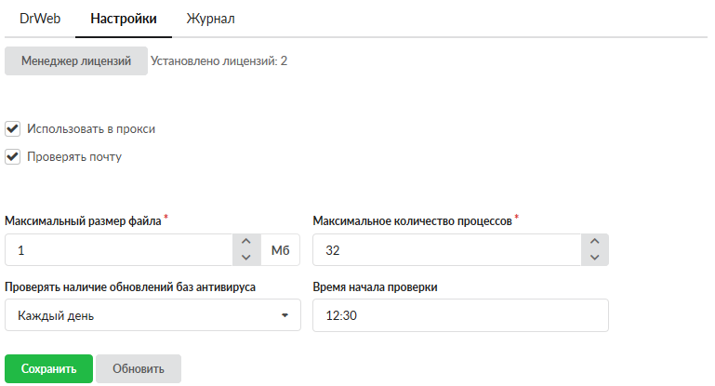The image size is (715, 386).
Task: Switch to the Журнал tab
Action: tap(210, 19)
